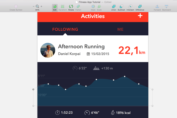
Task: Click the stopwatch icon beside 1:52:23
Action: 57,112
